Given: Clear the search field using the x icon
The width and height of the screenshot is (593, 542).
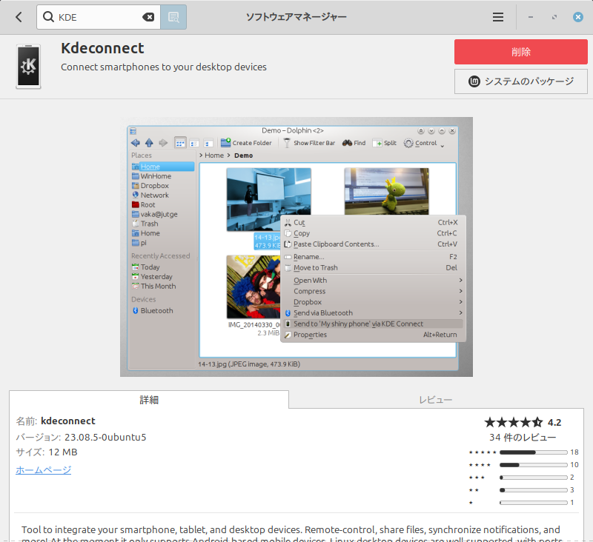Looking at the screenshot, I should pos(148,16).
